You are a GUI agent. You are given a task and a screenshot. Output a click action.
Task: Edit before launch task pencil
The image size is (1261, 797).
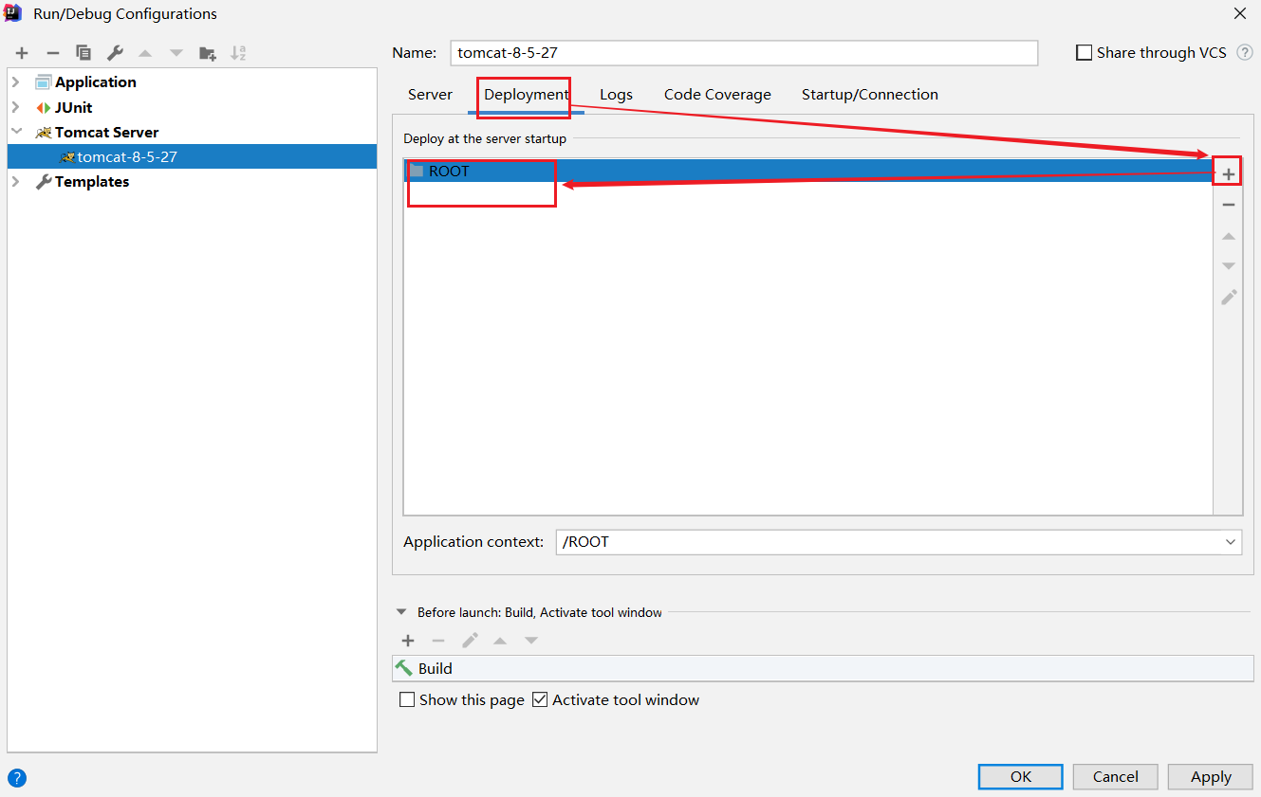(470, 641)
